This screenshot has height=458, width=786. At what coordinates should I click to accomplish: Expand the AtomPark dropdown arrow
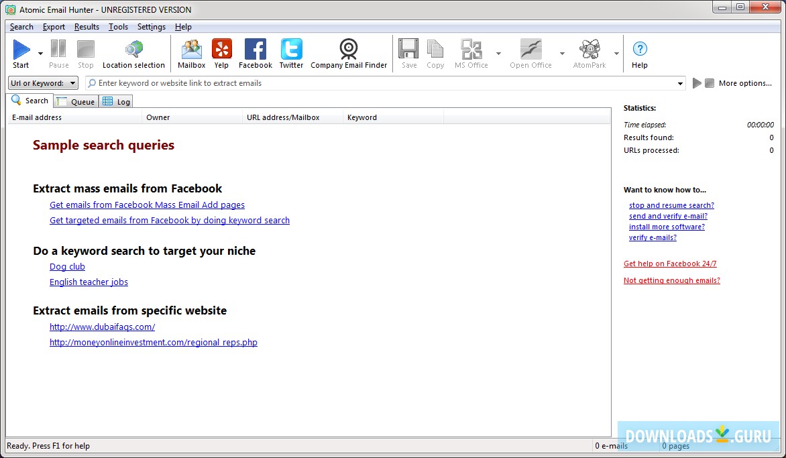pos(616,53)
